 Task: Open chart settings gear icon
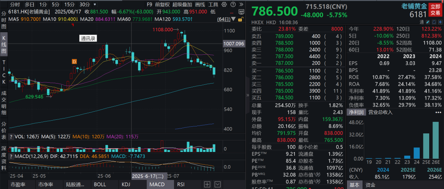(224, 5)
